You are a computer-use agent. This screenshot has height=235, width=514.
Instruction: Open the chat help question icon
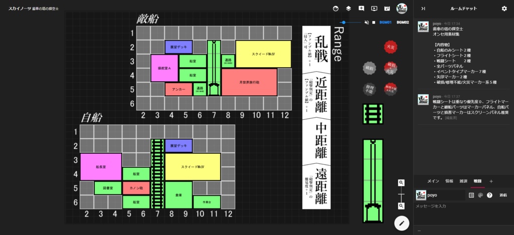(490, 195)
